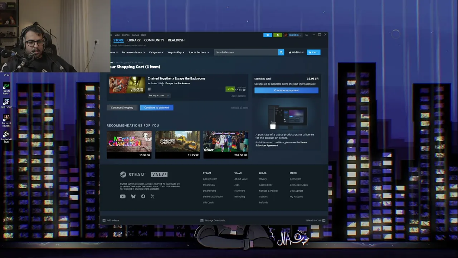Open the Facebook icon in footer

[x=143, y=196]
